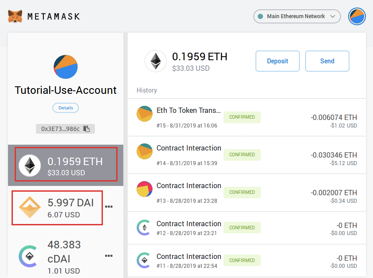Viewport: 373px width, 278px height.
Task: Click the DAI diamond token icon
Action: [x=30, y=207]
